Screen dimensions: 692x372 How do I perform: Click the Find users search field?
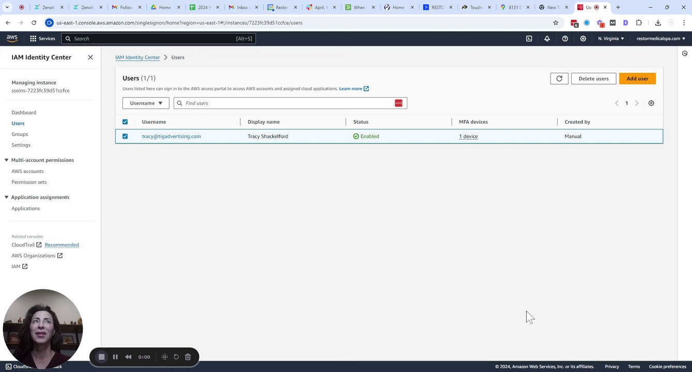click(x=290, y=103)
